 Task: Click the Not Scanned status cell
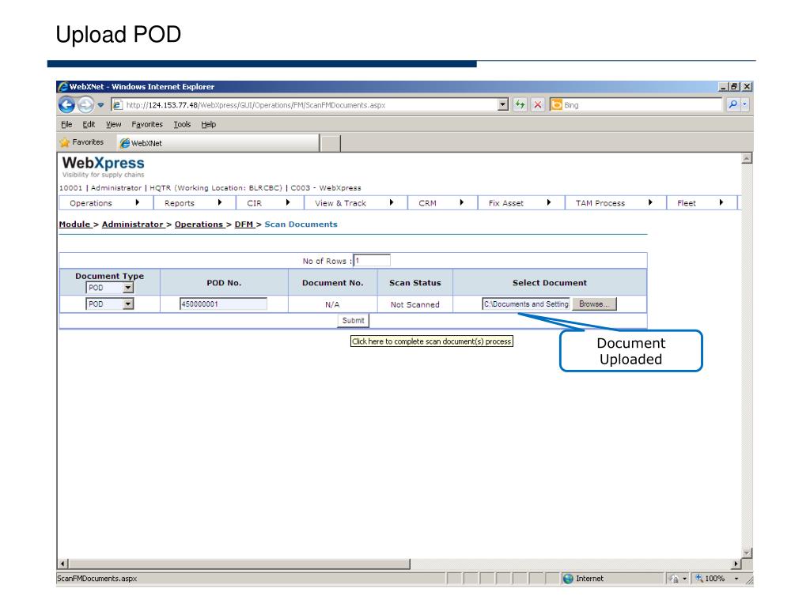(x=414, y=304)
